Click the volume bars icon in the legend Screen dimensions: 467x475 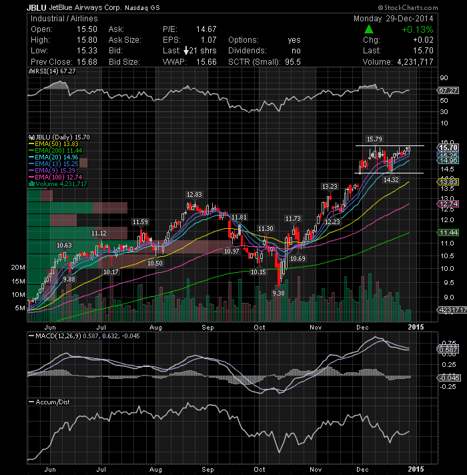click(31, 184)
